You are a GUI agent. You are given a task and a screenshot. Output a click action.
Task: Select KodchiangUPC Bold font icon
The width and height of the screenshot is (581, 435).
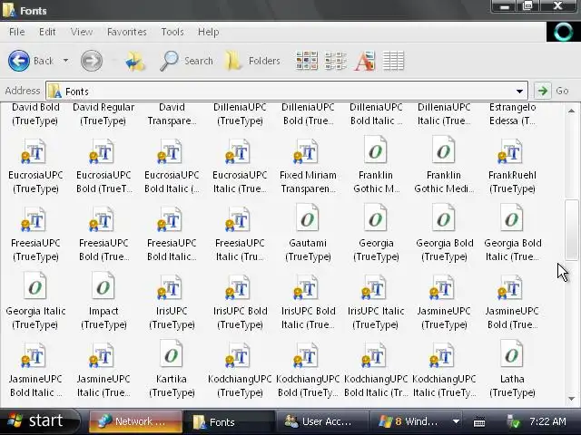tap(306, 355)
